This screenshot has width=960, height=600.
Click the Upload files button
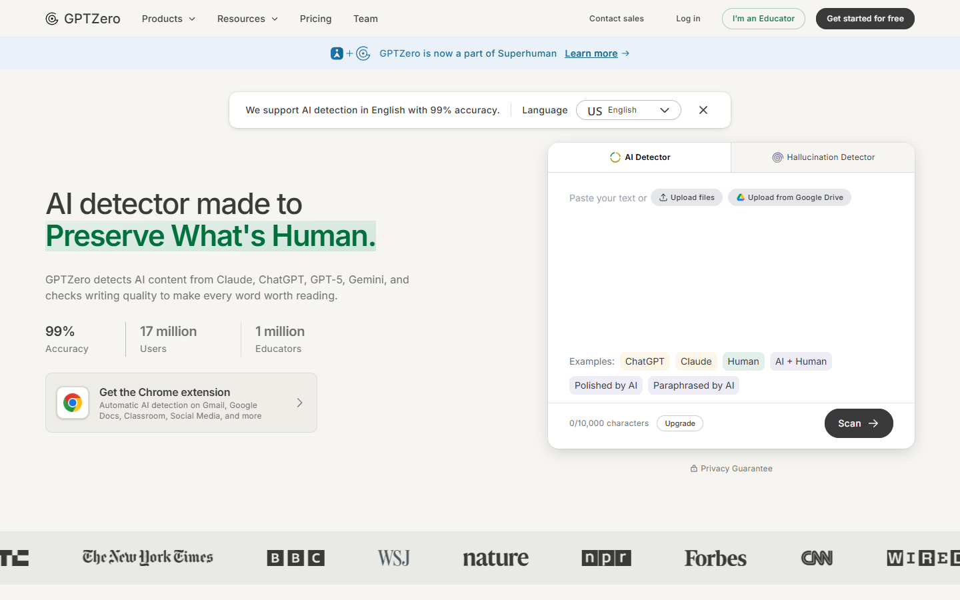(x=687, y=197)
